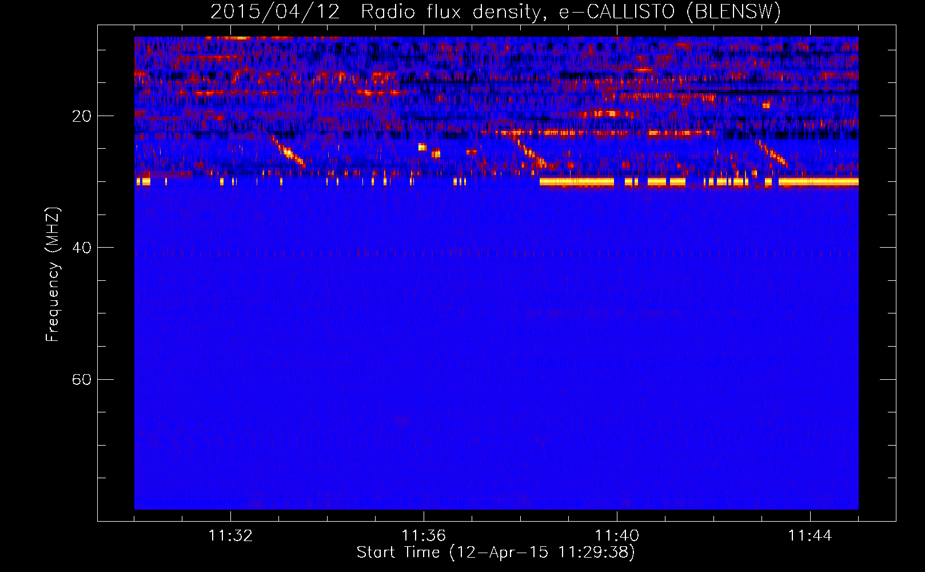The width and height of the screenshot is (925, 572).
Task: Click the 11:40 time tick label
Action: [x=617, y=535]
